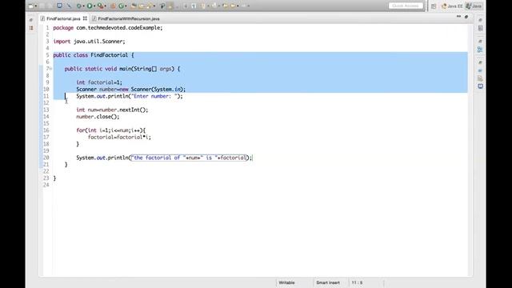Restore the left minimized view stack
512x288 pixels.
tap(31, 20)
